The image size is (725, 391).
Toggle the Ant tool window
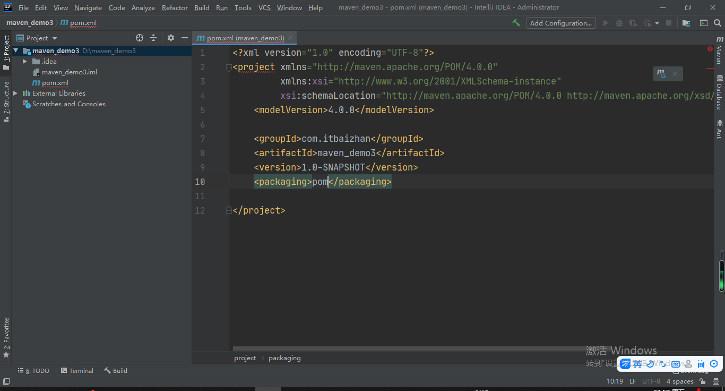719,129
